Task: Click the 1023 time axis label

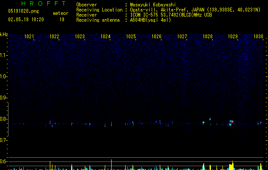Action: point(80,36)
